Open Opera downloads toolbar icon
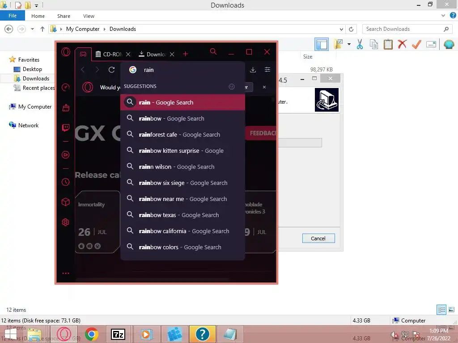Viewport: 458px width, 343px height. pos(253,70)
